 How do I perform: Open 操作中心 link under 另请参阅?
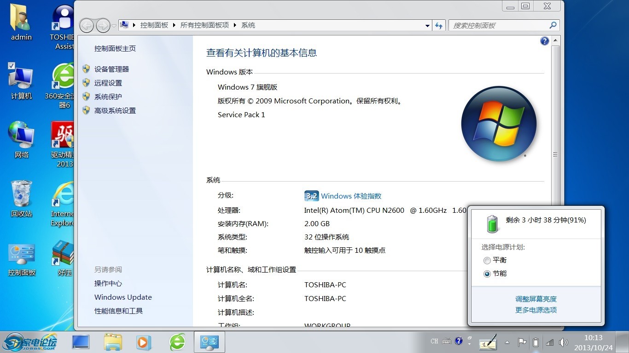click(108, 283)
